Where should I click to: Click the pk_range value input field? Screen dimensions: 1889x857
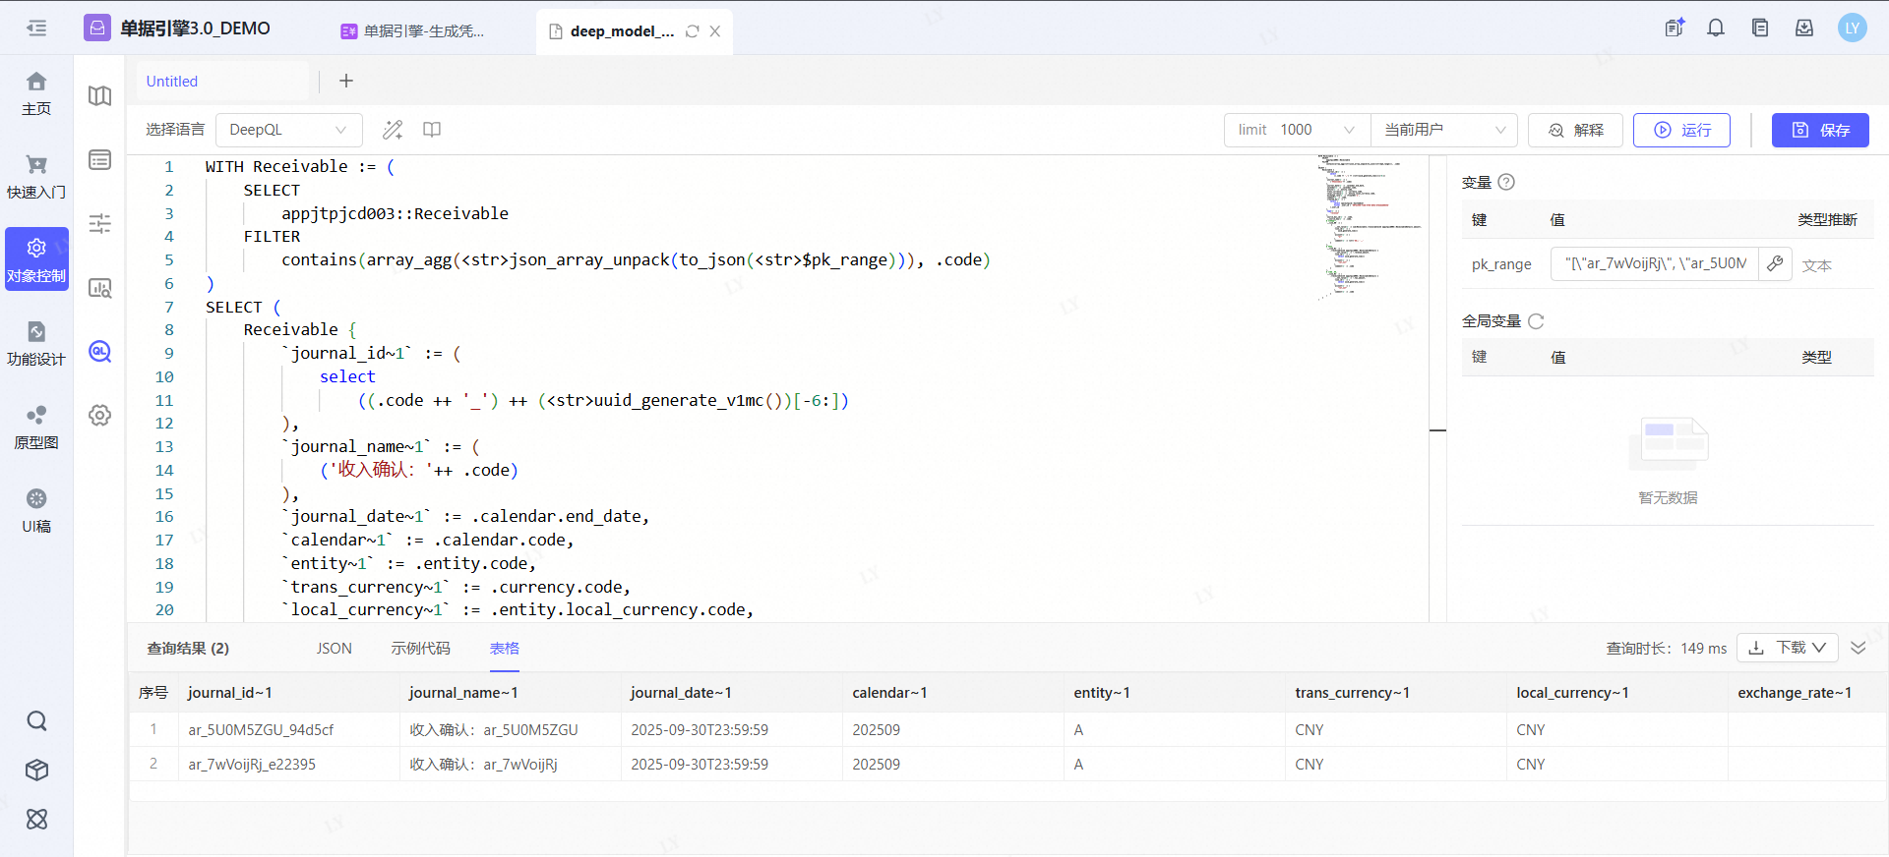[x=1655, y=263]
